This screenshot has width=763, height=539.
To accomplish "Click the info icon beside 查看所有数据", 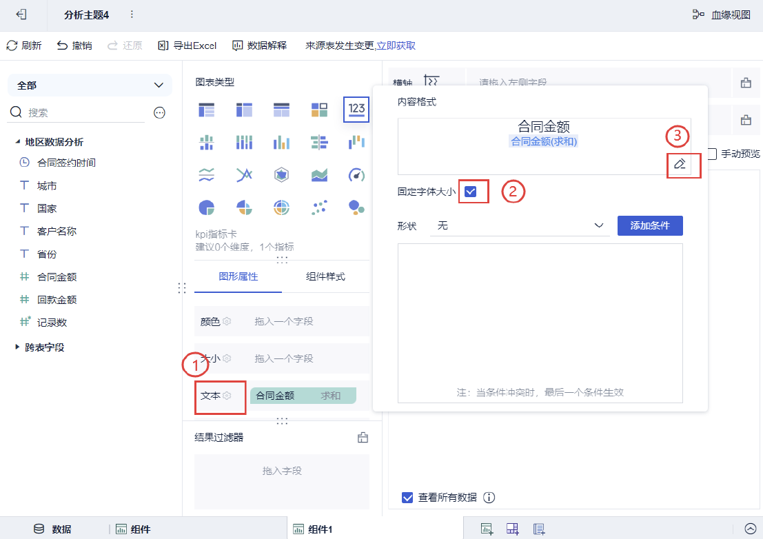I will (489, 497).
